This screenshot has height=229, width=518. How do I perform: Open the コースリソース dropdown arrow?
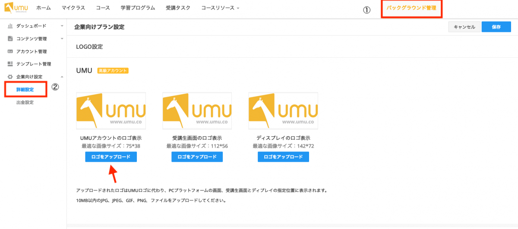(238, 8)
